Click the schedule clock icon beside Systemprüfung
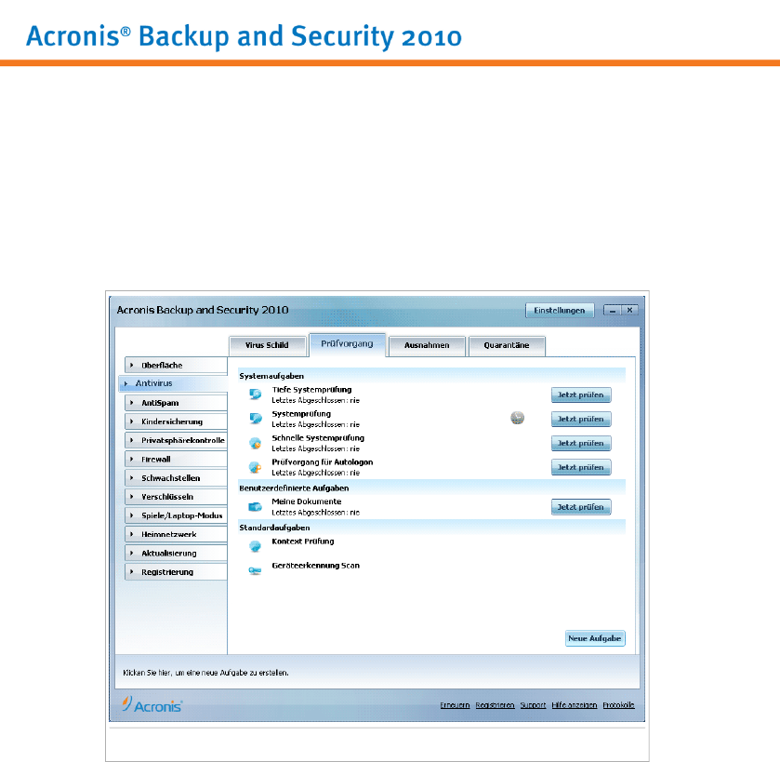Screen dimensions: 780x762 (517, 418)
